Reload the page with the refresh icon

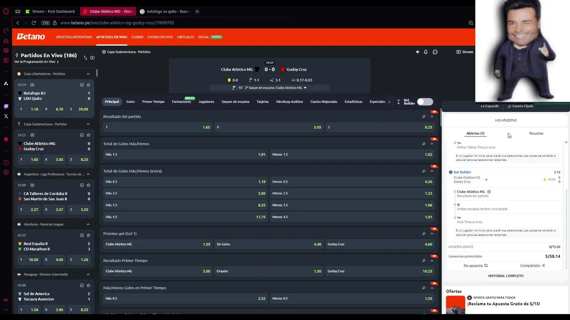(33, 23)
